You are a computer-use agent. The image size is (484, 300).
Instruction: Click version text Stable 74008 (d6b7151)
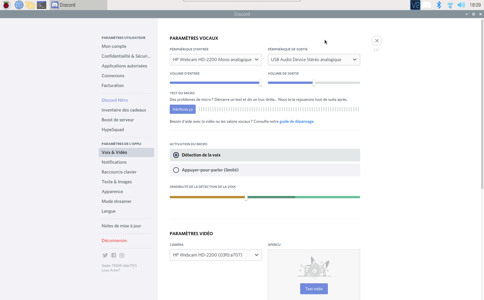tap(119, 266)
